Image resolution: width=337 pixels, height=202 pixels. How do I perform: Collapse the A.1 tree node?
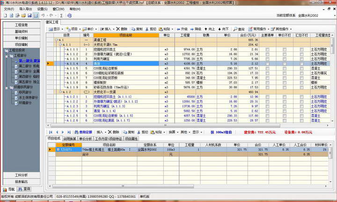[57, 40]
